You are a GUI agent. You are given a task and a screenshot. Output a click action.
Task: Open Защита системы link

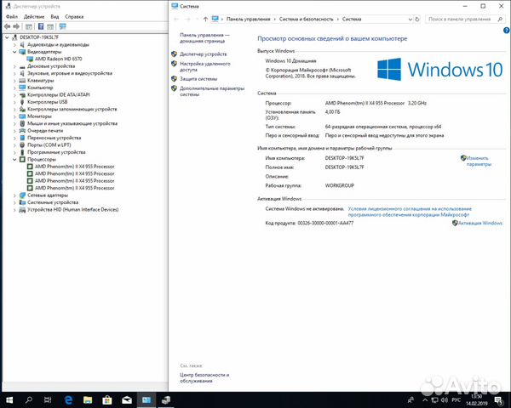pyautogui.click(x=198, y=79)
